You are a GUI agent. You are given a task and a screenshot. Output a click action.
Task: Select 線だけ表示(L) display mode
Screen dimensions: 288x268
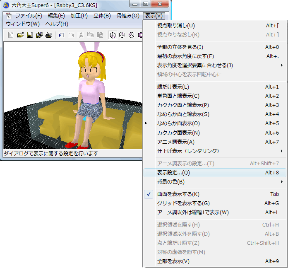pos(215,87)
